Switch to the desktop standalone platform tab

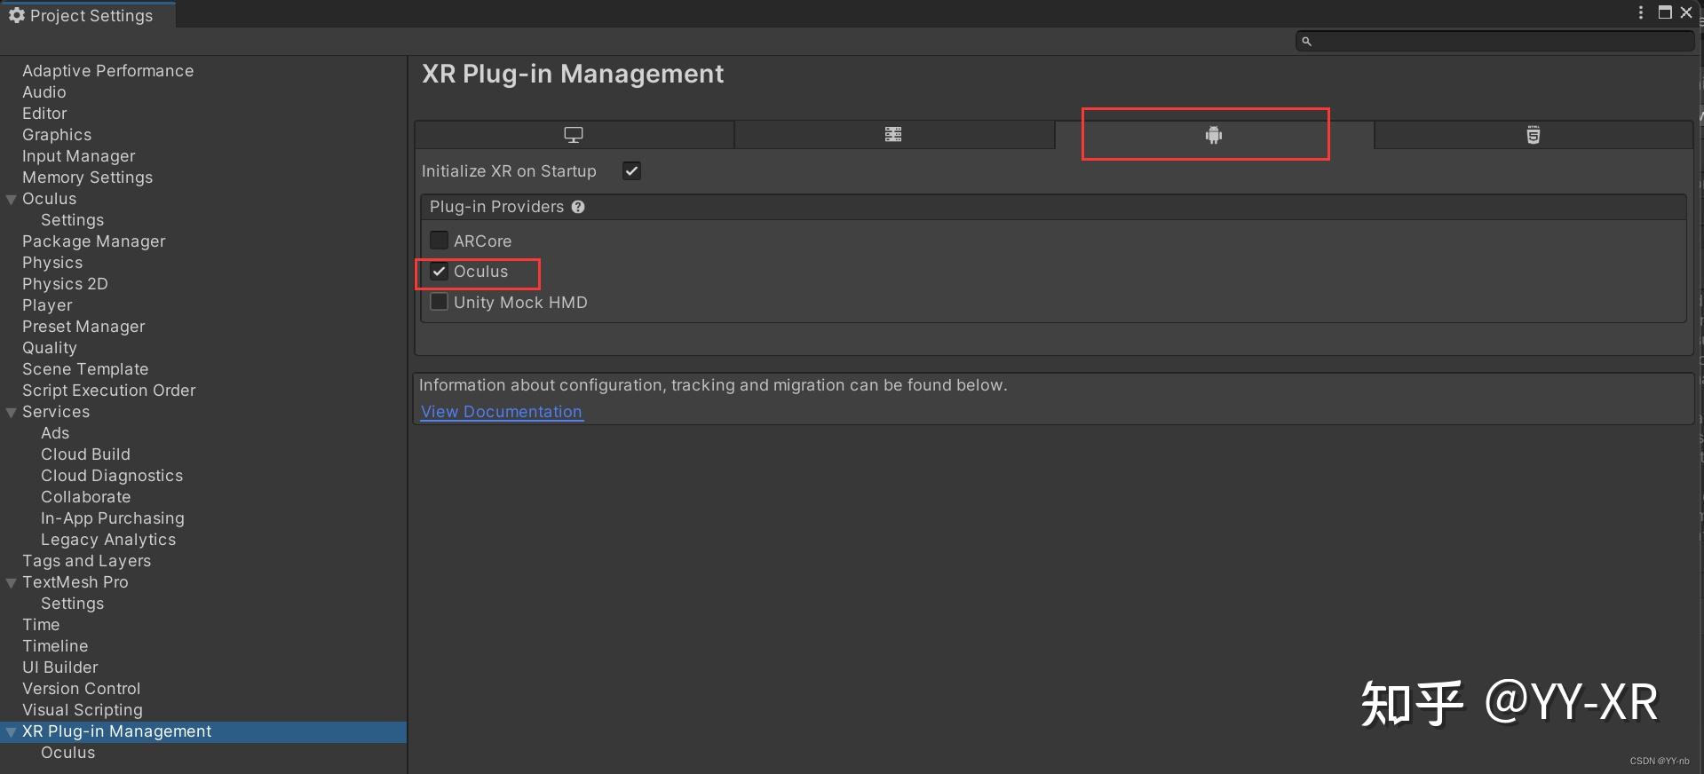tap(574, 135)
